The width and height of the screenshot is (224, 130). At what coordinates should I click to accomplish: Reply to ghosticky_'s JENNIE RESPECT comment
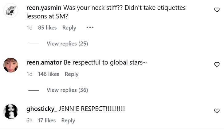68,120
